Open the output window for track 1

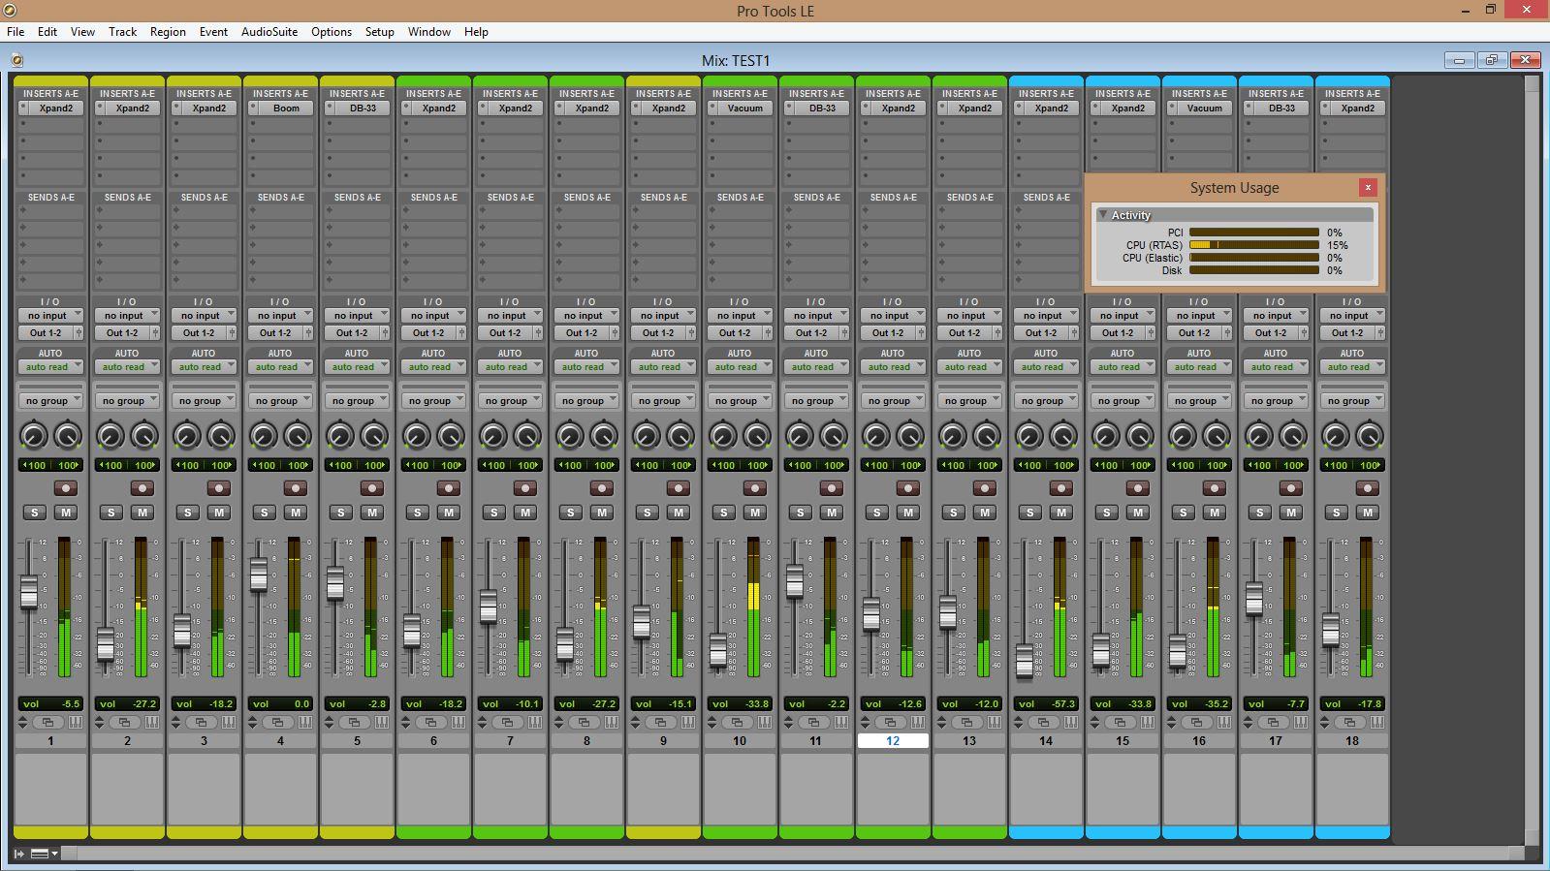coord(48,723)
